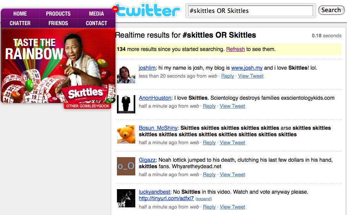Viewport: 347px width, 215px height.
Task: Click Bosun_McShiny's teddy bear avatar
Action: (126, 134)
